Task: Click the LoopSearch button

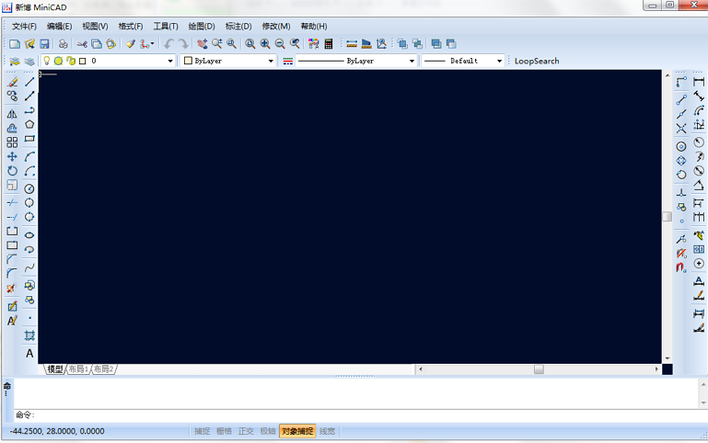Action: tap(537, 61)
